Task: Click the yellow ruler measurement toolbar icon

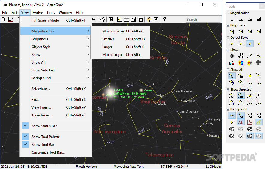Action: tap(149, 19)
